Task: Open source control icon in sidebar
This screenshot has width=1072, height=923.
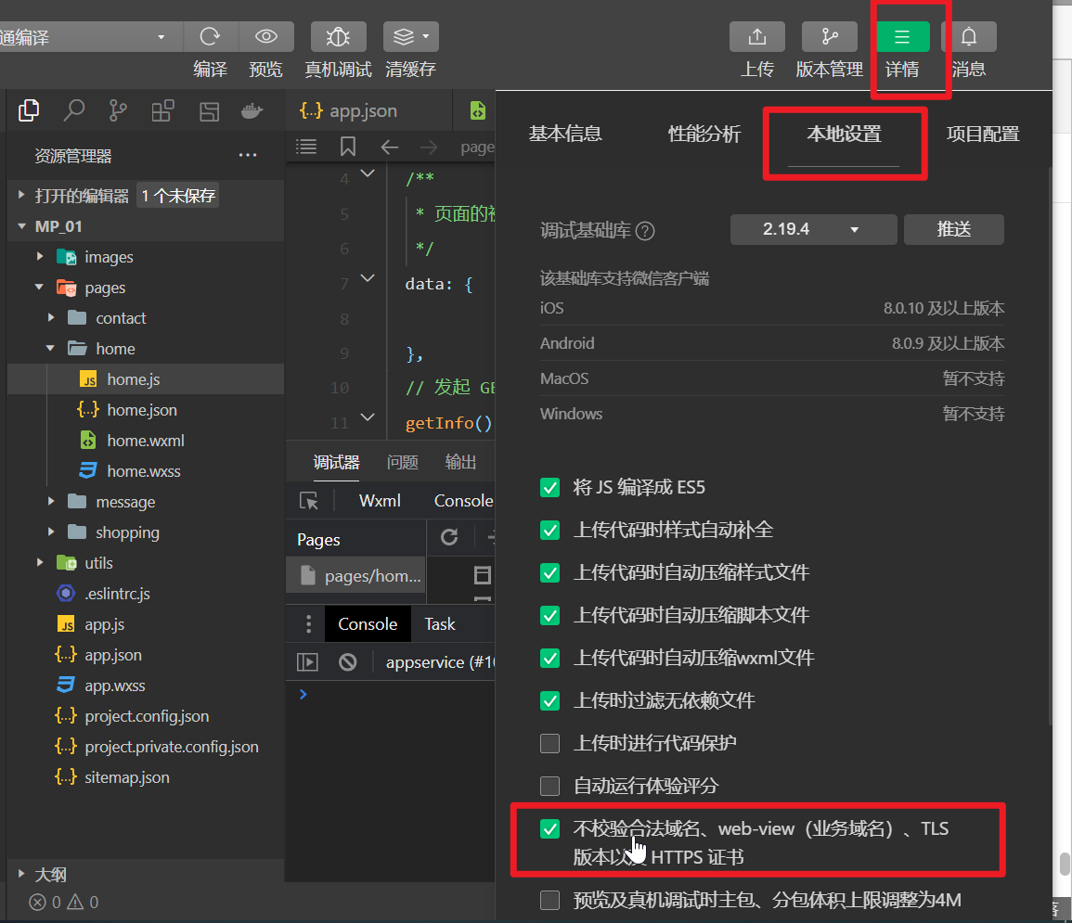Action: 118,110
